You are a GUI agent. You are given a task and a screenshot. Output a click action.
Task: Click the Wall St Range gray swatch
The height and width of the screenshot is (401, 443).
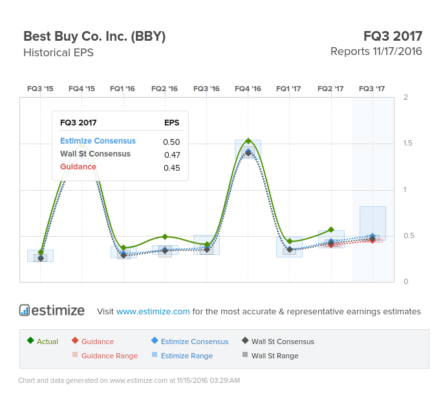(245, 354)
